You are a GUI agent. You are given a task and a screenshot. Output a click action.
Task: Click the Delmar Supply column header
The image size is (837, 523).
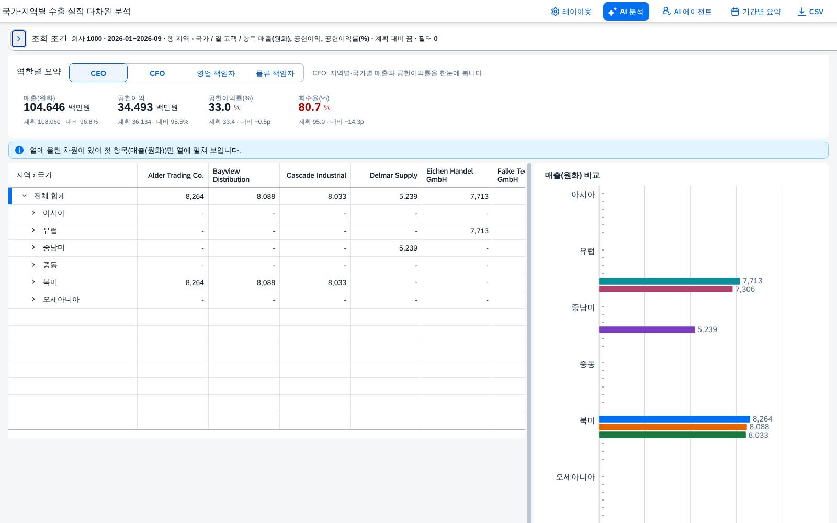click(x=386, y=175)
